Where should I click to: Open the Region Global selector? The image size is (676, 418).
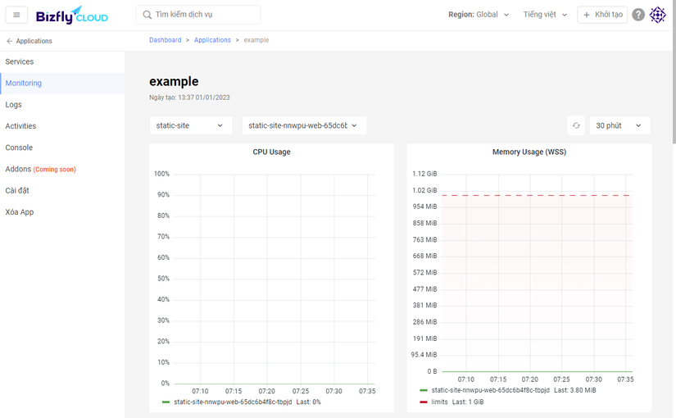(x=479, y=15)
